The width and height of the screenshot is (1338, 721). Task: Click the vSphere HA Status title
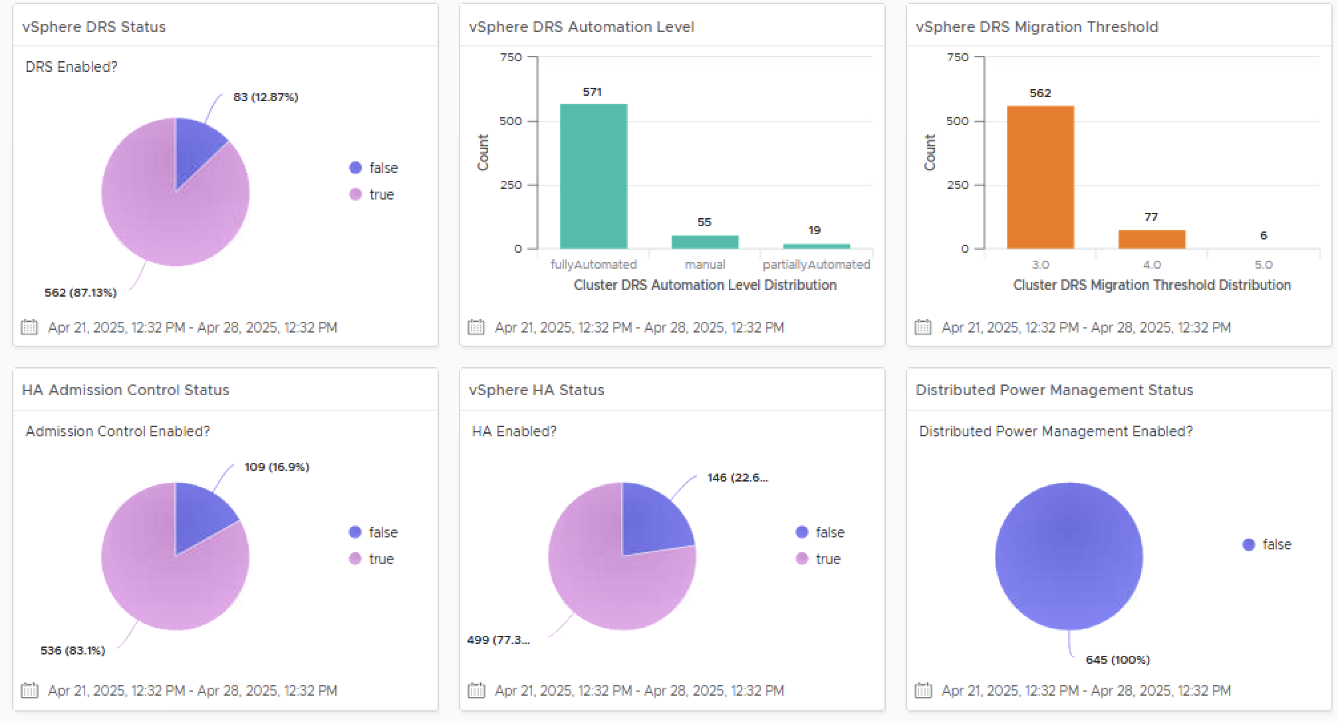536,390
